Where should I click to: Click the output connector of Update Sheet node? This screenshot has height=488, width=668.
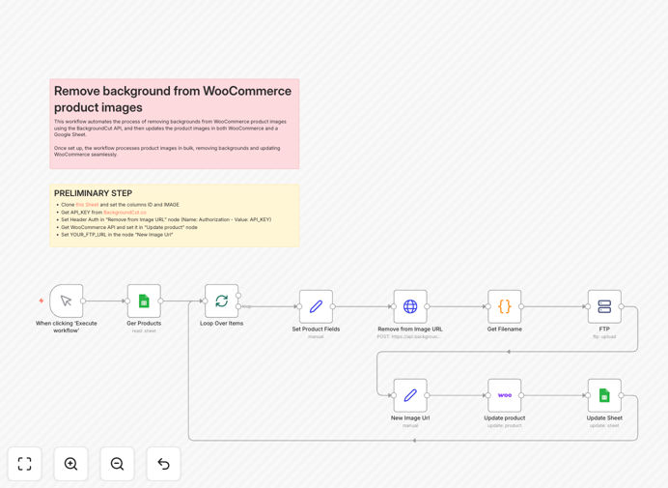621,395
